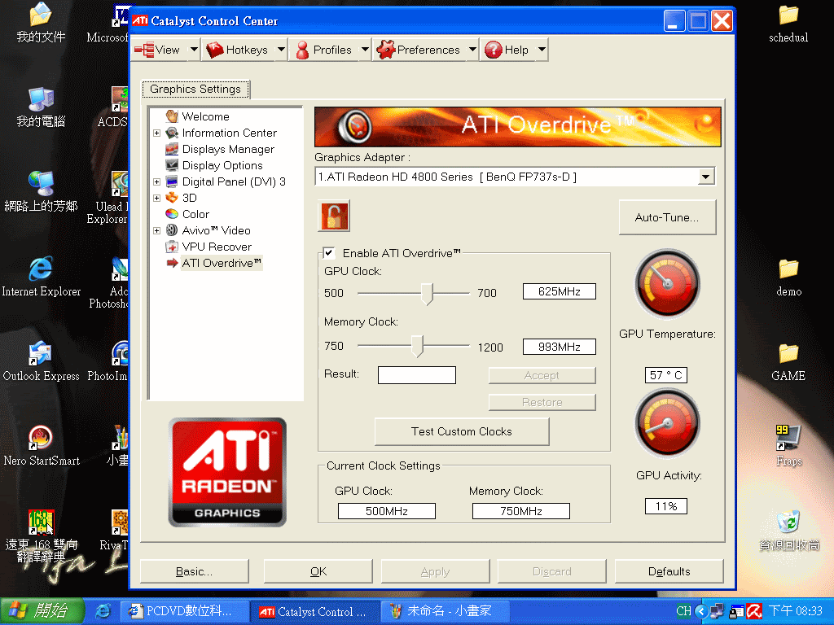Open the Preferences menu
The width and height of the screenshot is (834, 625).
click(x=428, y=50)
